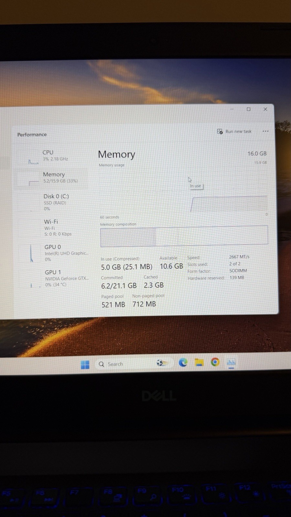The width and height of the screenshot is (291, 517).
Task: Open the Windows Start menu
Action: 85,364
